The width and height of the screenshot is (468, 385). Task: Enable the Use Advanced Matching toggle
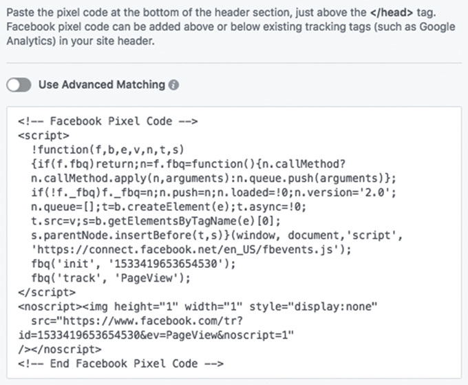(19, 85)
